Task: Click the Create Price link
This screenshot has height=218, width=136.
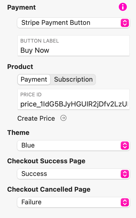Action: coord(36,118)
